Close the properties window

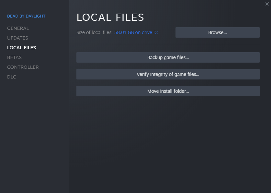pos(267,4)
